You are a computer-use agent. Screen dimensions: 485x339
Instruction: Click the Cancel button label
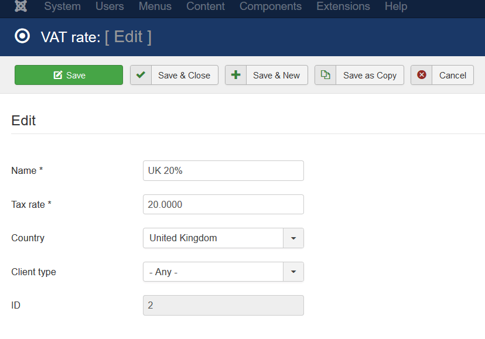click(x=453, y=75)
